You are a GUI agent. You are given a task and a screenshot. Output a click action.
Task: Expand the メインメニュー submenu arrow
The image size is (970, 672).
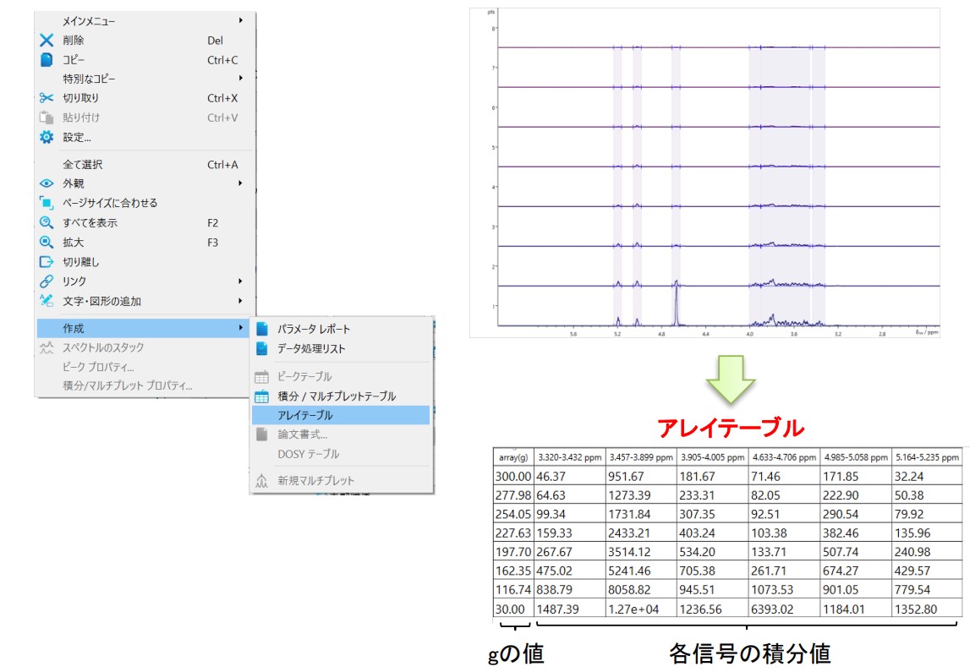[240, 20]
